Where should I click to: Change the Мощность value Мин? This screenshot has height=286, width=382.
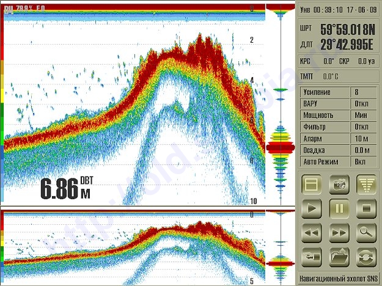[x=364, y=115]
